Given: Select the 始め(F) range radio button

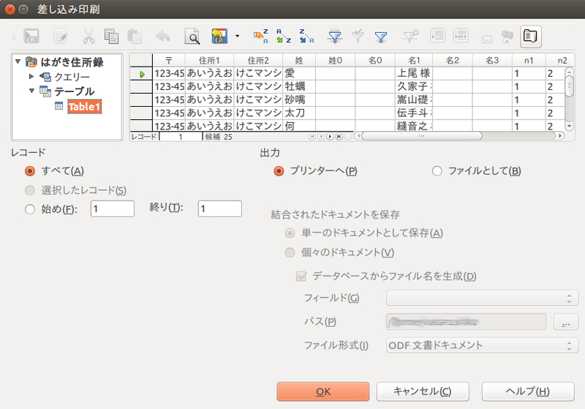Looking at the screenshot, I should pyautogui.click(x=30, y=209).
